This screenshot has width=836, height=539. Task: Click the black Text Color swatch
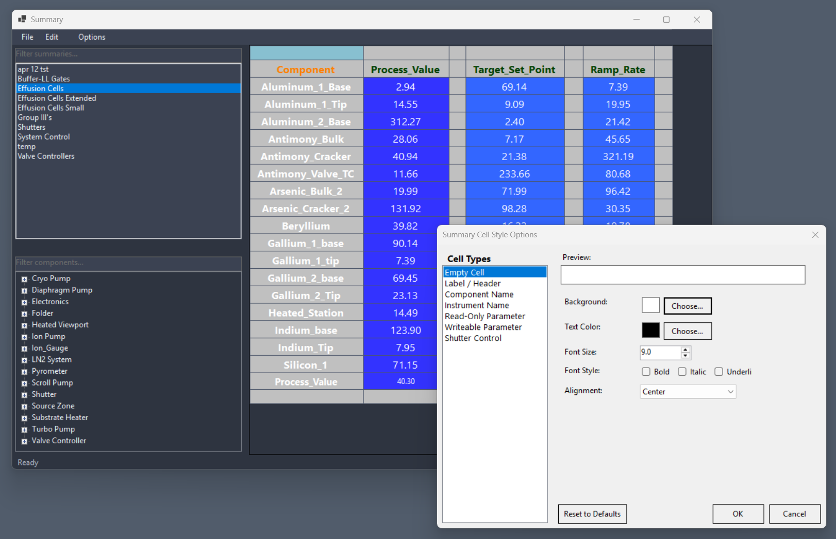[650, 331]
